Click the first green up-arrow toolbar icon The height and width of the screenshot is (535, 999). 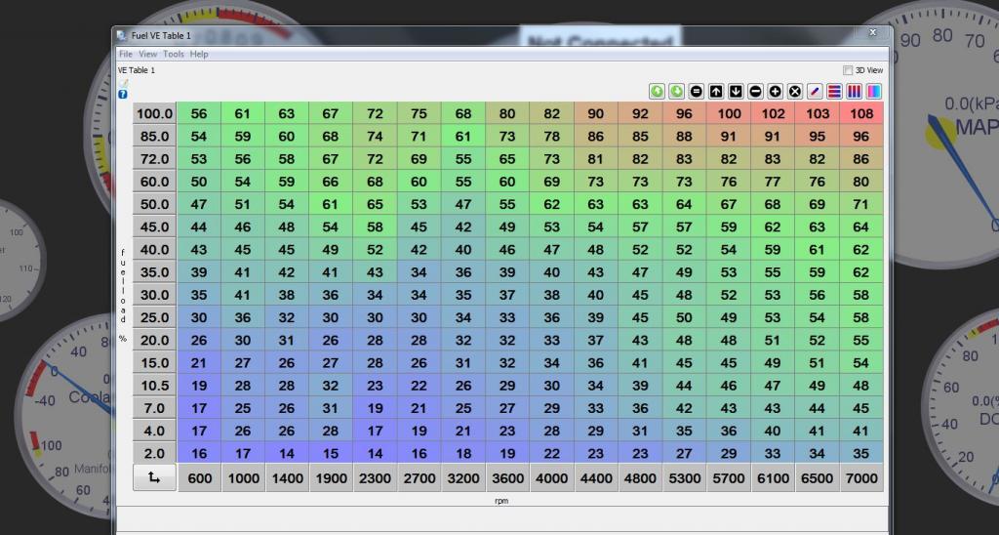click(657, 92)
